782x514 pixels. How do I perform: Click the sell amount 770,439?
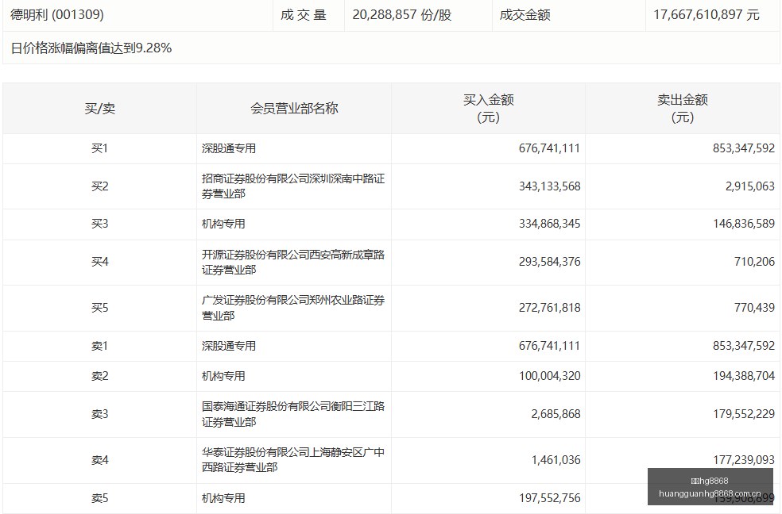754,308
